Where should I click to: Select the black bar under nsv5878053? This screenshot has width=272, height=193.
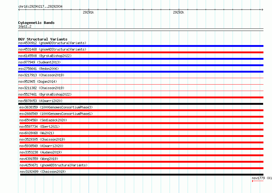point(141,104)
